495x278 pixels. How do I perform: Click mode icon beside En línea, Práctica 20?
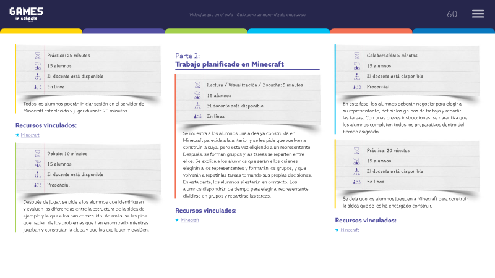point(357,182)
